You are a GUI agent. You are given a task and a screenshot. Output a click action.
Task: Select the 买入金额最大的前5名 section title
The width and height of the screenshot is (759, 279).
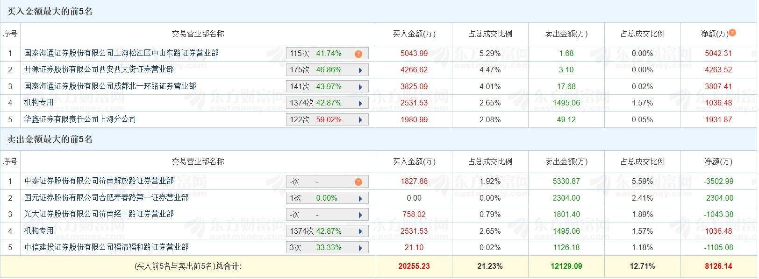(x=50, y=11)
